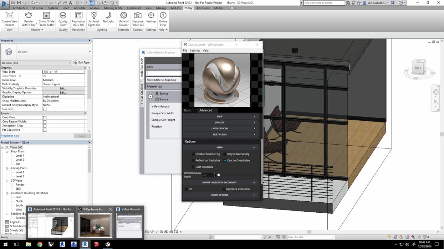This screenshot has height=249, width=444.
Task: Toggle the Sun Path checkbox
Action: 45,109
